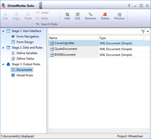Preview the selected document
This screenshot has height=139, width=151.
[119, 16]
